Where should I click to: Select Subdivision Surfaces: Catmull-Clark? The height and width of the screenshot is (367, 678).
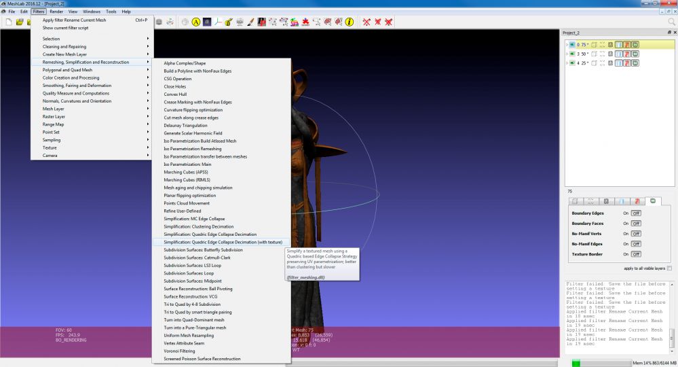[221, 258]
